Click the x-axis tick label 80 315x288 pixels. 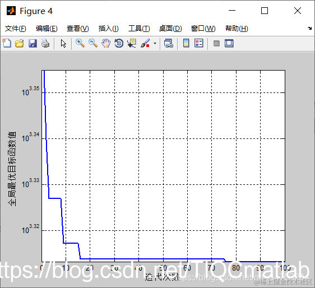point(236,268)
